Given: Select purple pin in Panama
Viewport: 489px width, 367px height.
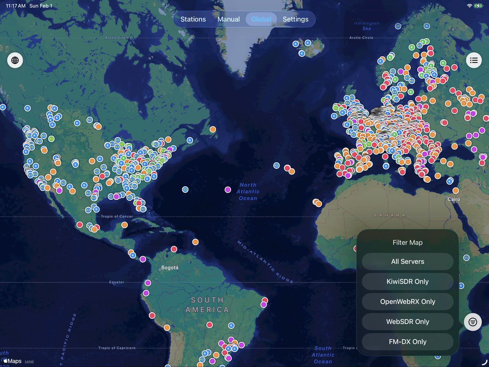Looking at the screenshot, I should pos(143,259).
